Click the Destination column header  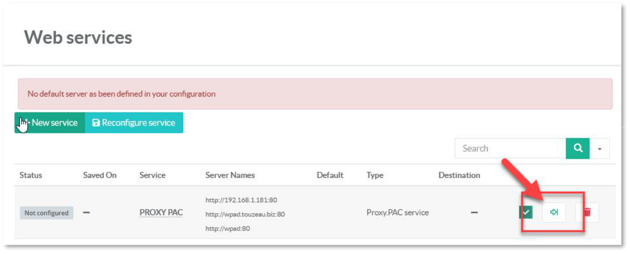click(459, 175)
